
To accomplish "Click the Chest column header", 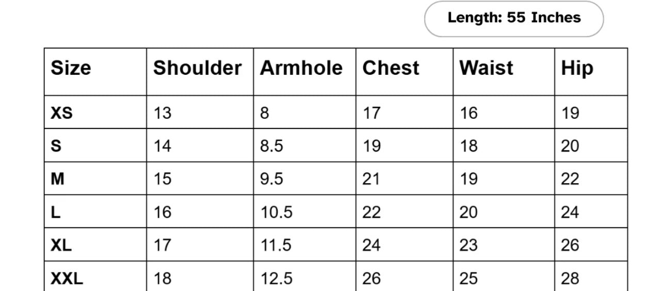I will (391, 68).
